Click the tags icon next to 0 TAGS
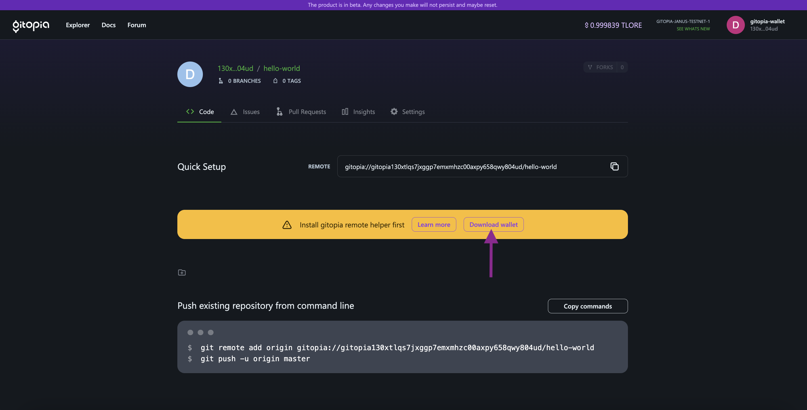The width and height of the screenshot is (807, 410). coord(275,81)
